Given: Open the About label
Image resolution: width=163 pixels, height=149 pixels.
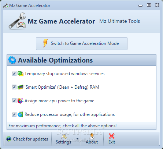Looking at the screenshot, I should point(92,142).
